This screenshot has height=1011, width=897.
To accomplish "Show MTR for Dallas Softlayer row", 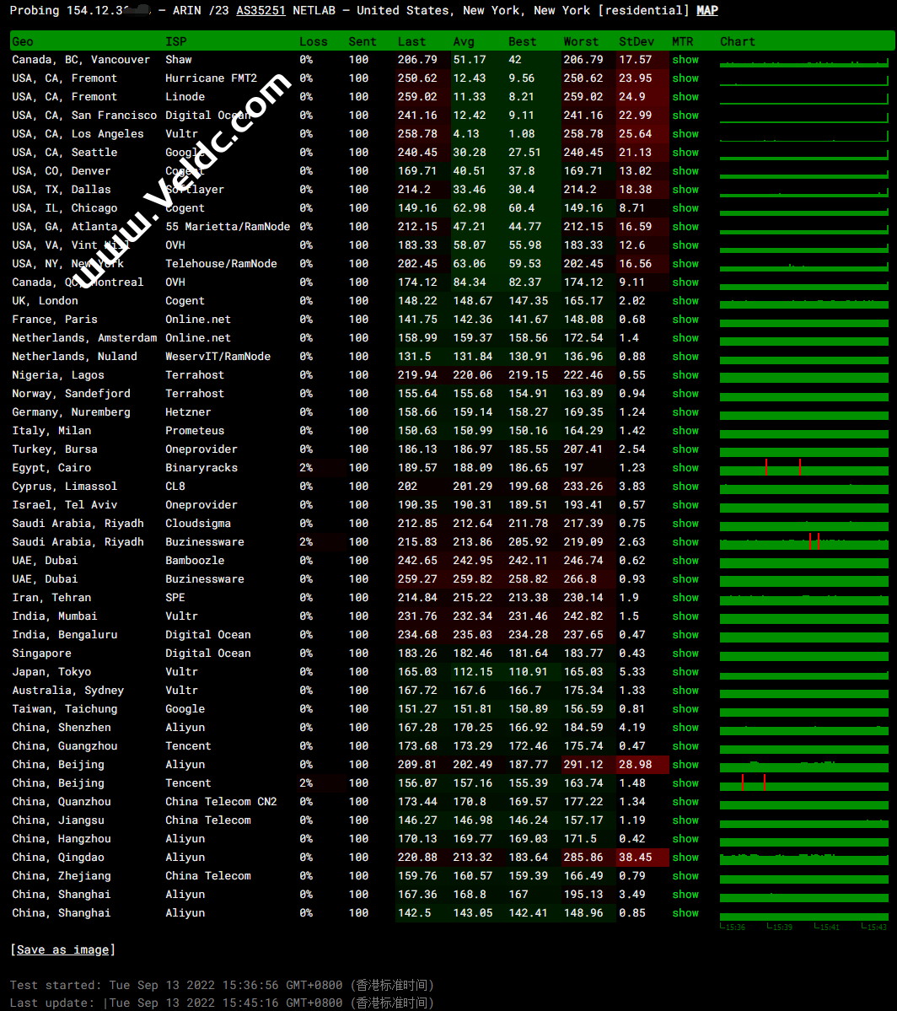I will click(x=685, y=190).
